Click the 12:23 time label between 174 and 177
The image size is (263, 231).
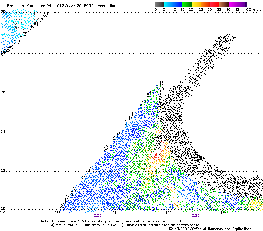click(194, 216)
